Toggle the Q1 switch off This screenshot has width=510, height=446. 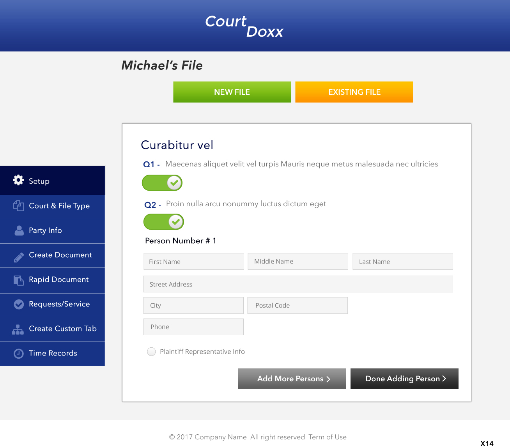pyautogui.click(x=162, y=183)
